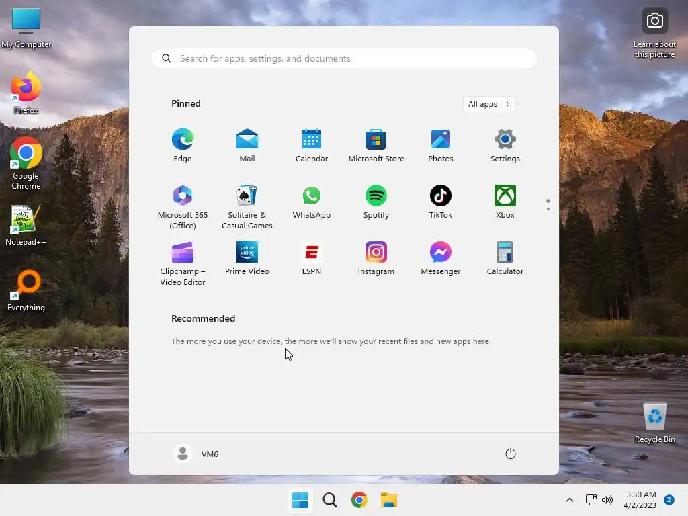Click the Windows Start button on taskbar
The width and height of the screenshot is (688, 516).
(x=300, y=500)
